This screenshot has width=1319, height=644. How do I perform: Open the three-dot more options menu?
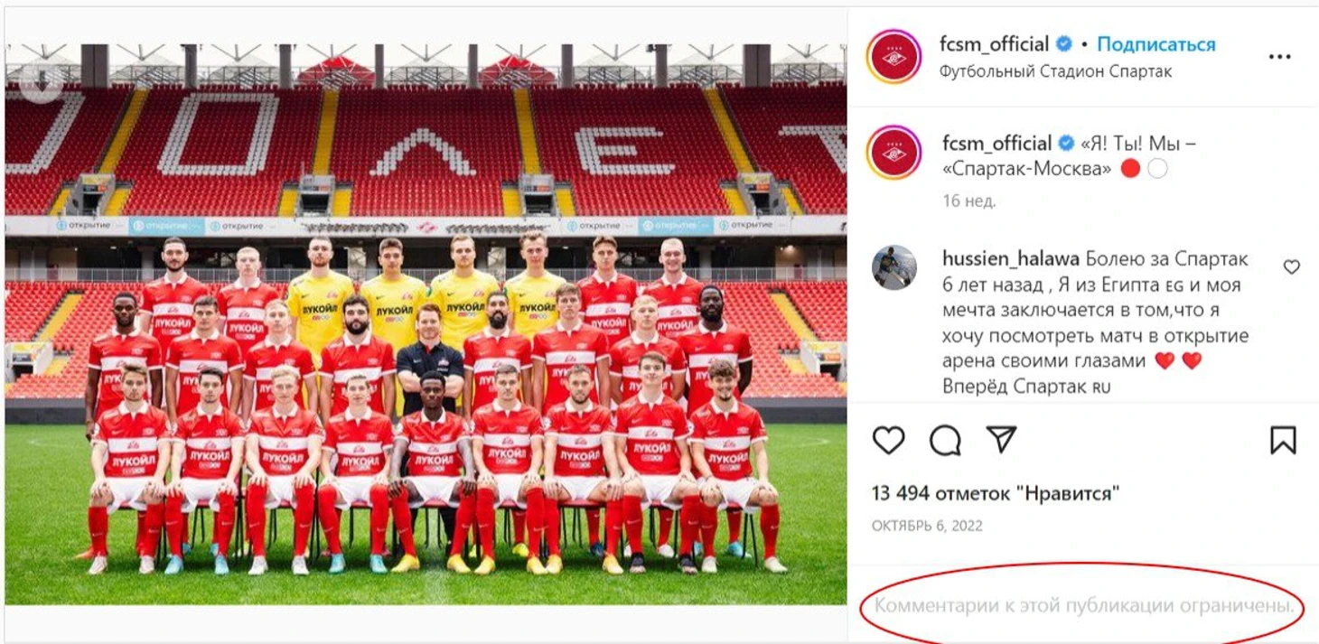[x=1279, y=57]
